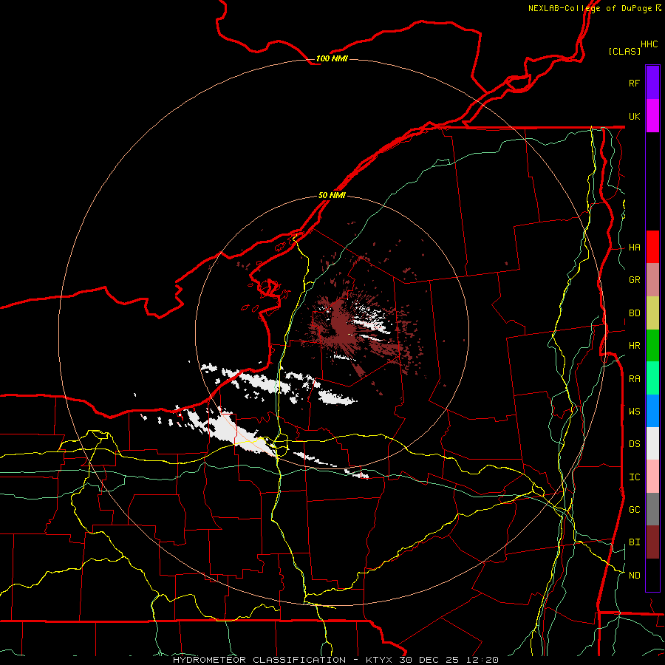665x665 pixels.
Task: Pick the HR green legend swatch
Action: (652, 346)
